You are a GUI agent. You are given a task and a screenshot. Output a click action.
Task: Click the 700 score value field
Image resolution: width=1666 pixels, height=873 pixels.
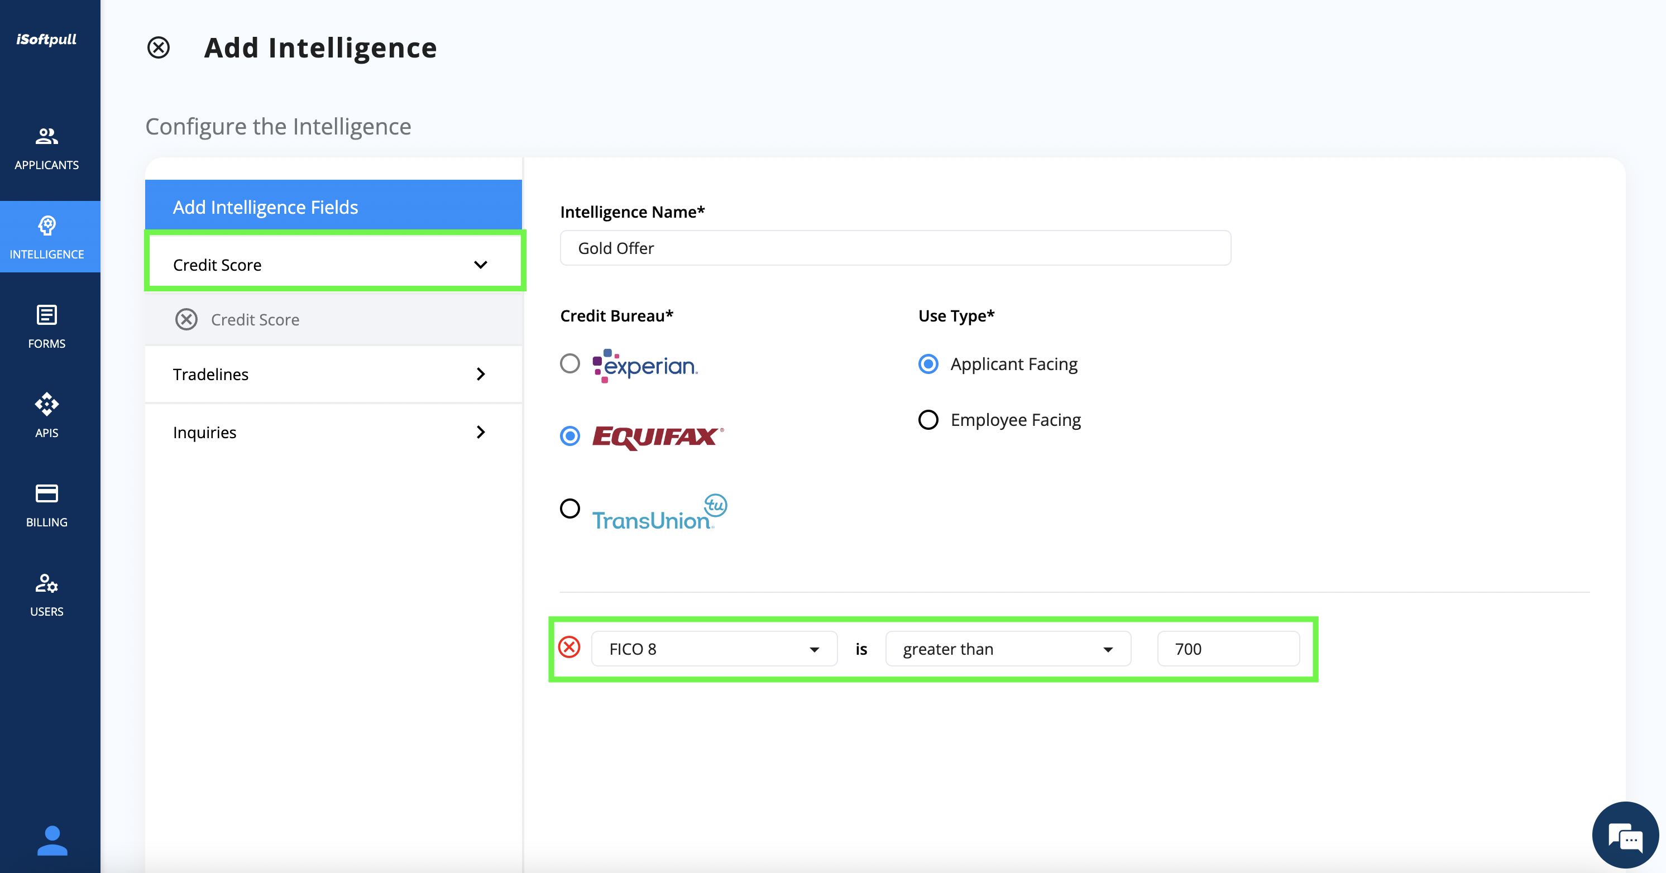1228,649
